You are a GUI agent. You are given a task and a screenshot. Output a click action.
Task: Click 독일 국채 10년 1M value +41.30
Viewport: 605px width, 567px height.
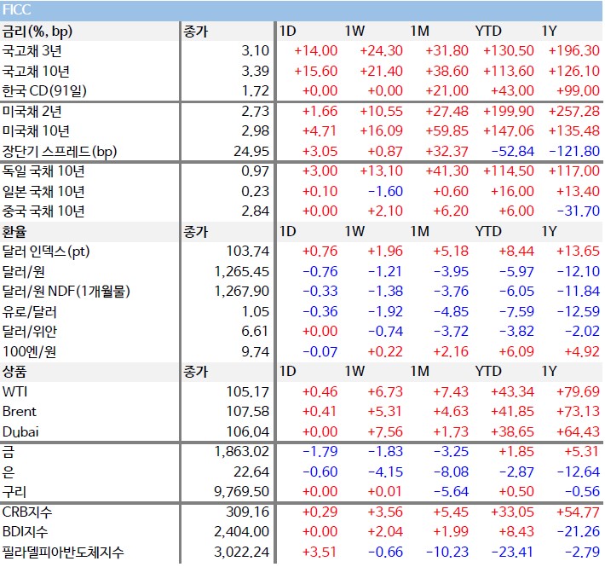[x=447, y=171]
